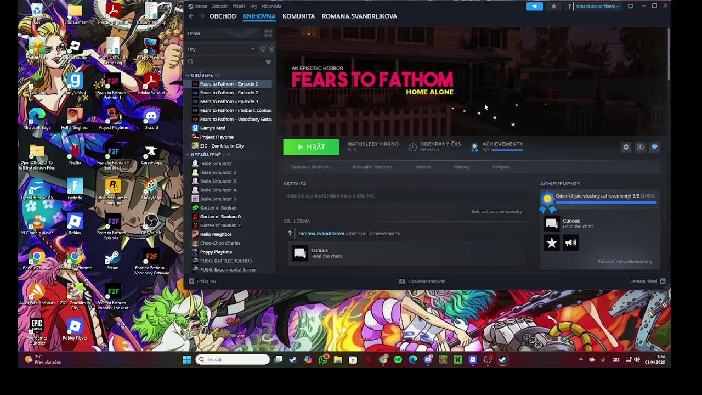Open Spravovat stahování

(423, 281)
